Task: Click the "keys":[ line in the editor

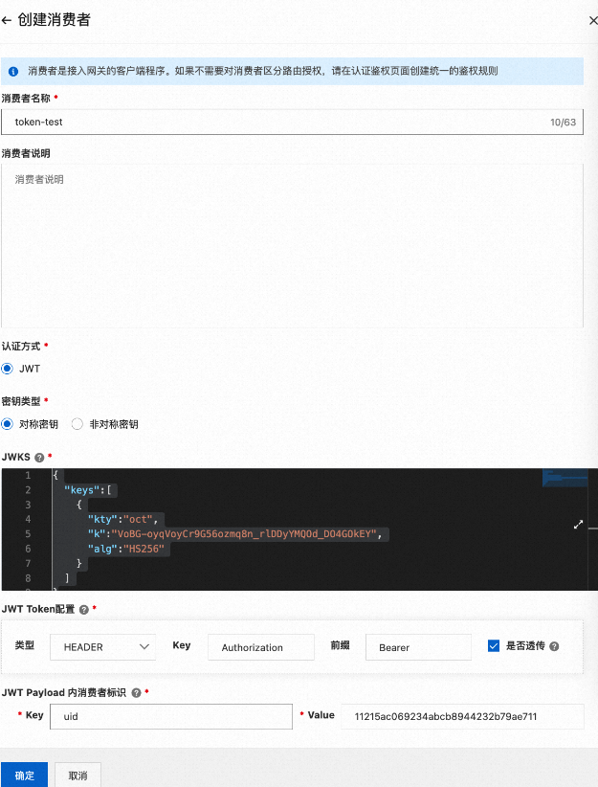Action: click(x=88, y=490)
